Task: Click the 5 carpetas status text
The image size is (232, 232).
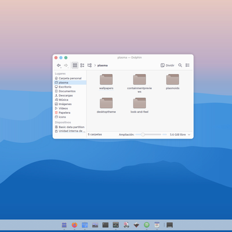Action: click(x=95, y=135)
